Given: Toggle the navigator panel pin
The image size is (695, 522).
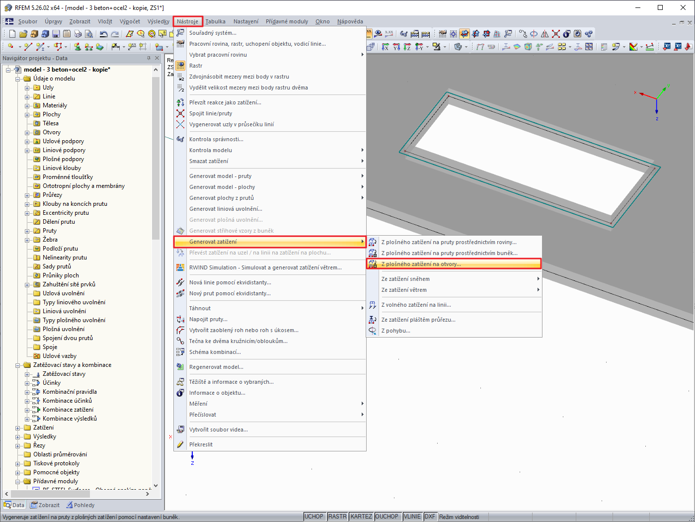Looking at the screenshot, I should click(x=149, y=58).
